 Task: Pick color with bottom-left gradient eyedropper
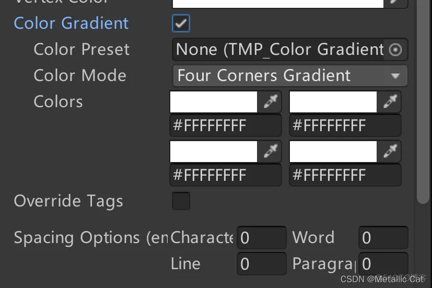270,151
